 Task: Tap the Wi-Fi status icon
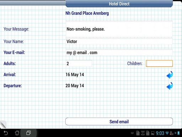pyautogui.click(x=167, y=133)
